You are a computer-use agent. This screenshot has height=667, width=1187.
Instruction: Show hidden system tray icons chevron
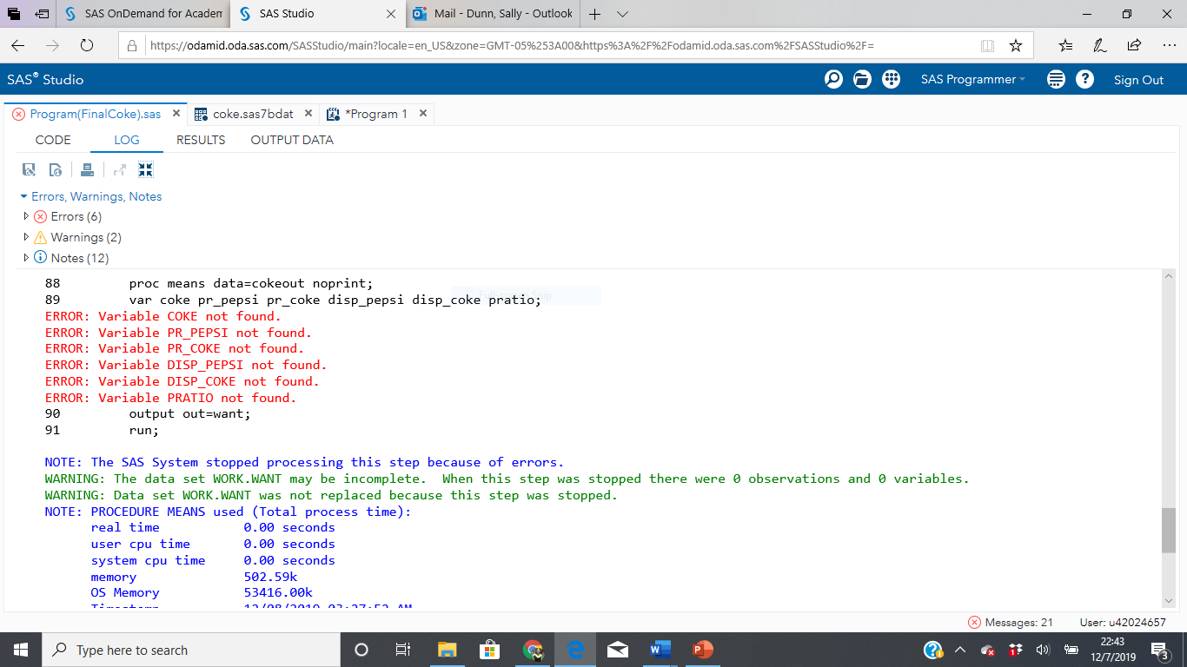960,650
